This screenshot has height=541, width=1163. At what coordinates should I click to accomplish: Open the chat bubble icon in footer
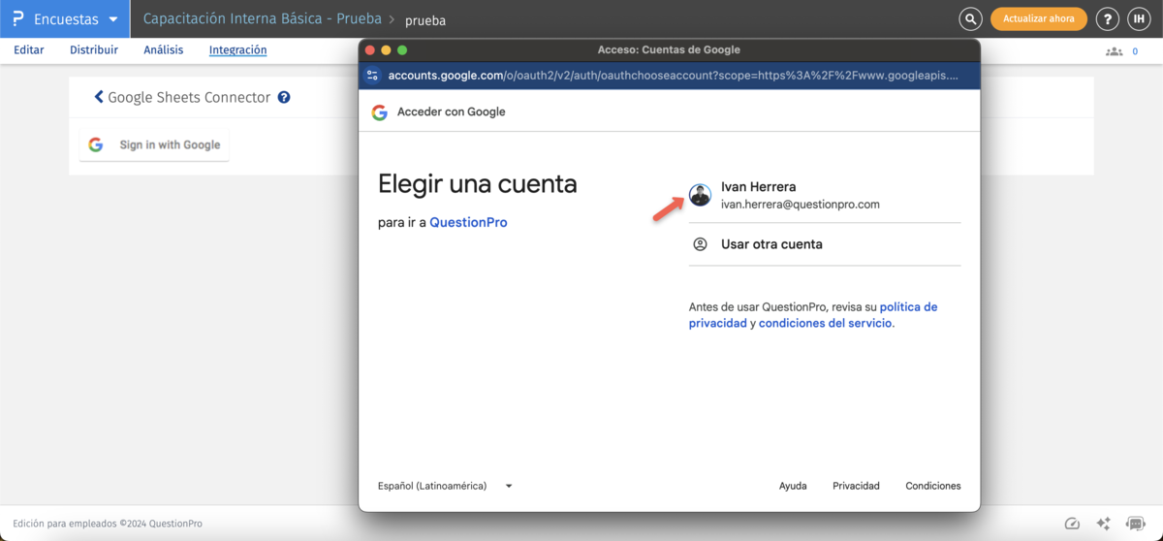tap(1135, 524)
